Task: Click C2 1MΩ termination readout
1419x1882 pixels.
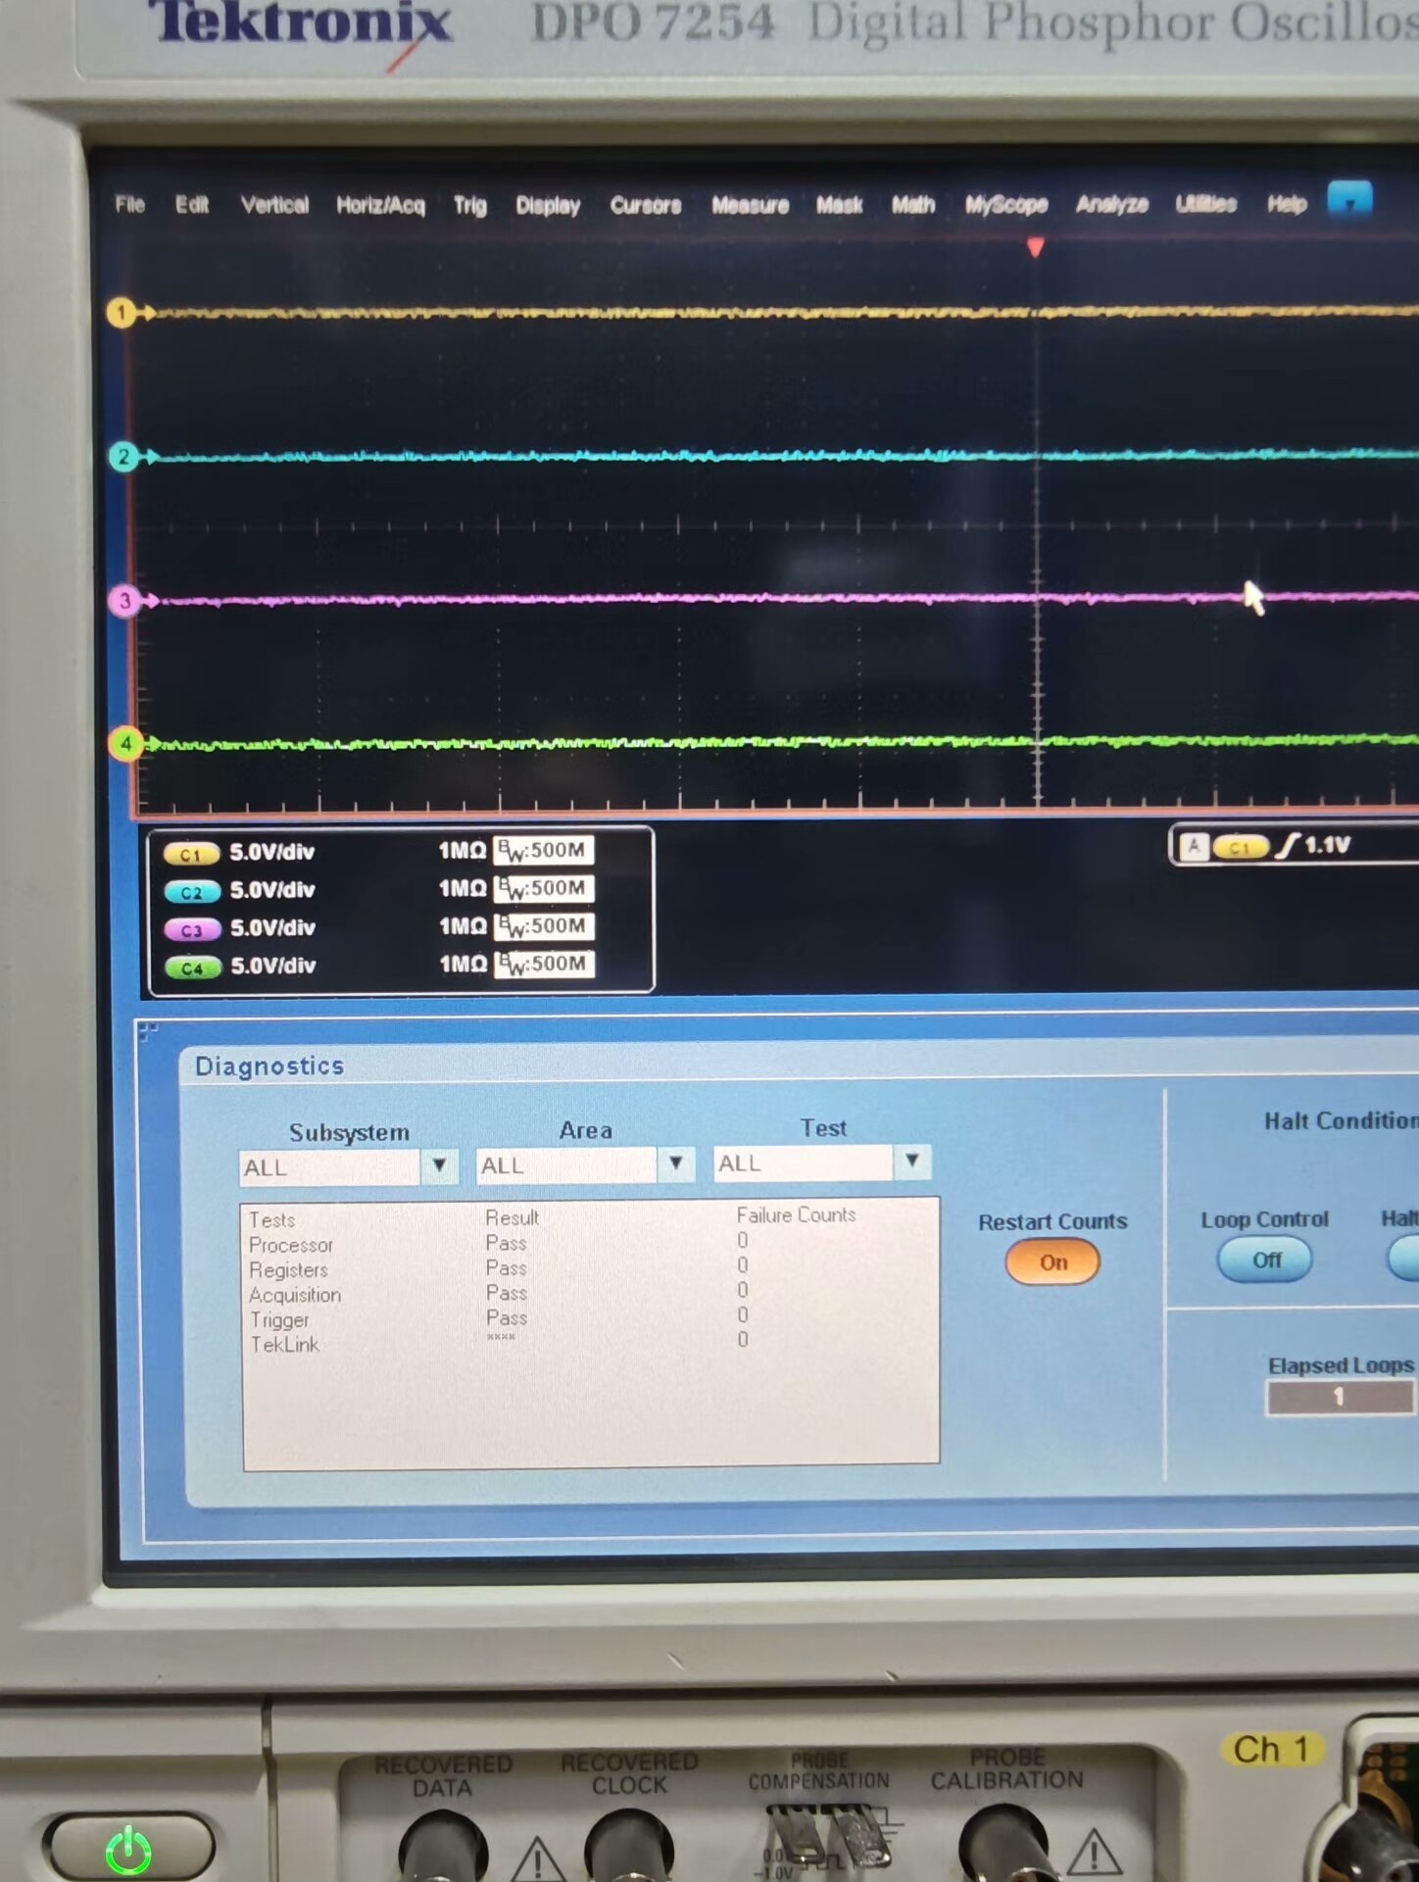Action: tap(463, 888)
